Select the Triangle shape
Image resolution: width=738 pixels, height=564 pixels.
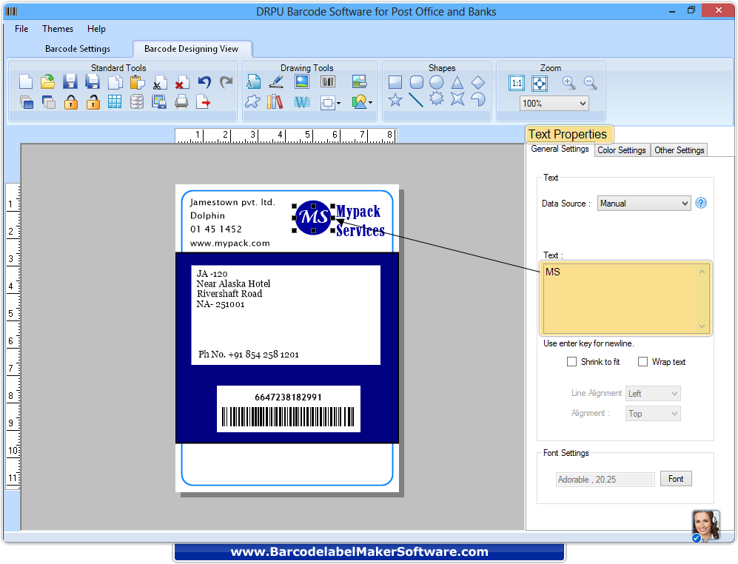point(457,83)
